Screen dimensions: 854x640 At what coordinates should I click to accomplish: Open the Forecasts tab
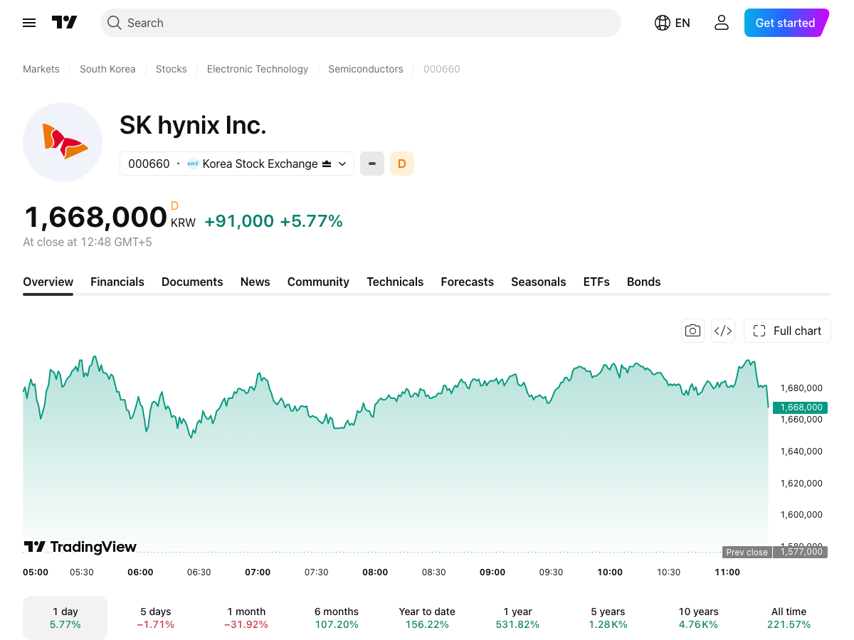[x=468, y=282]
